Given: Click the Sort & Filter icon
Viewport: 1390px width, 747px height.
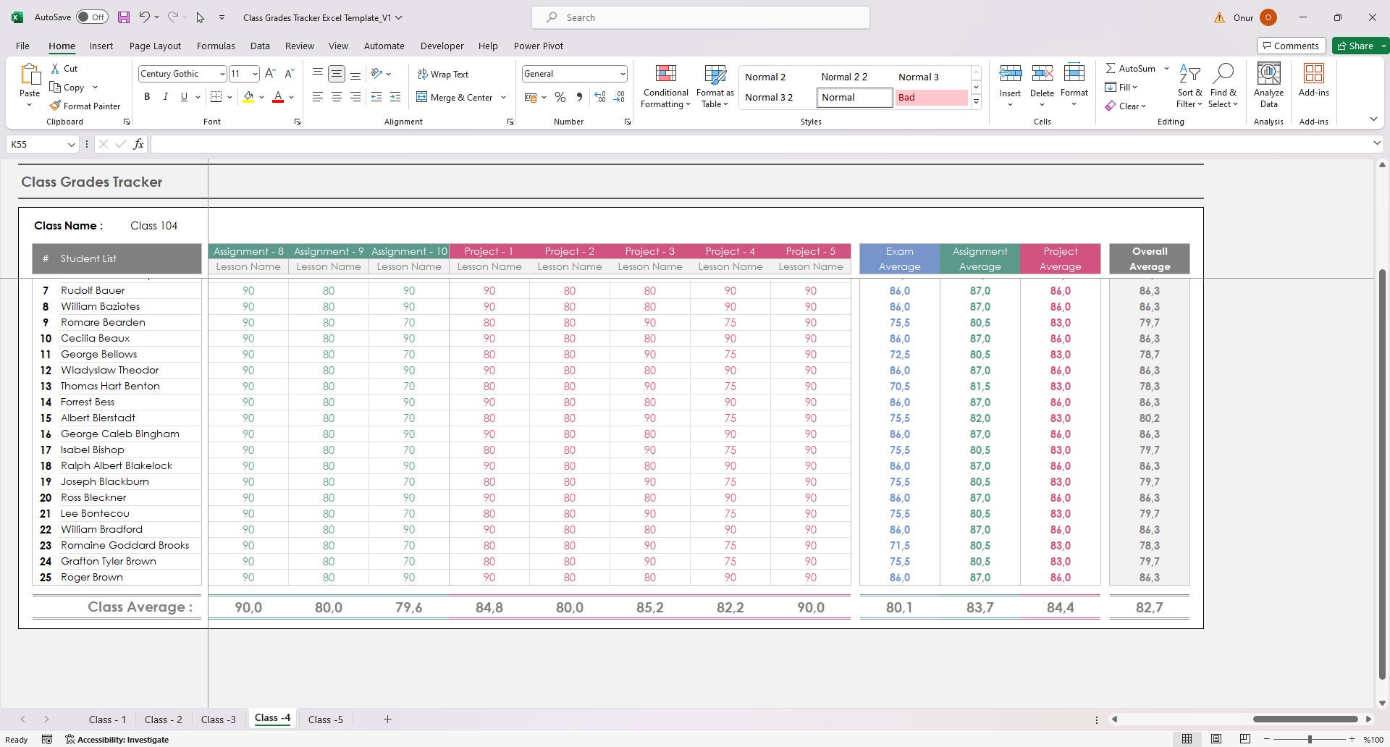Looking at the screenshot, I should [x=1189, y=85].
